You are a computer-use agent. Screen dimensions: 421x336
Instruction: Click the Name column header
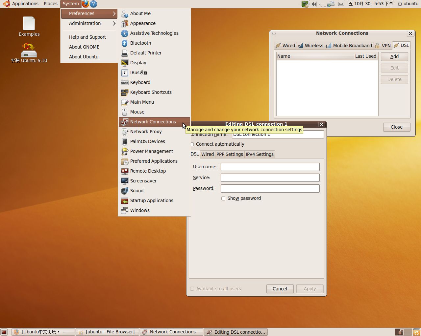tap(315, 56)
